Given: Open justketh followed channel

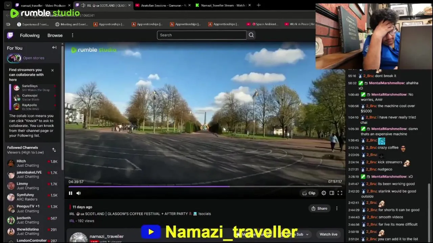Looking at the screenshot, I should (32, 220).
